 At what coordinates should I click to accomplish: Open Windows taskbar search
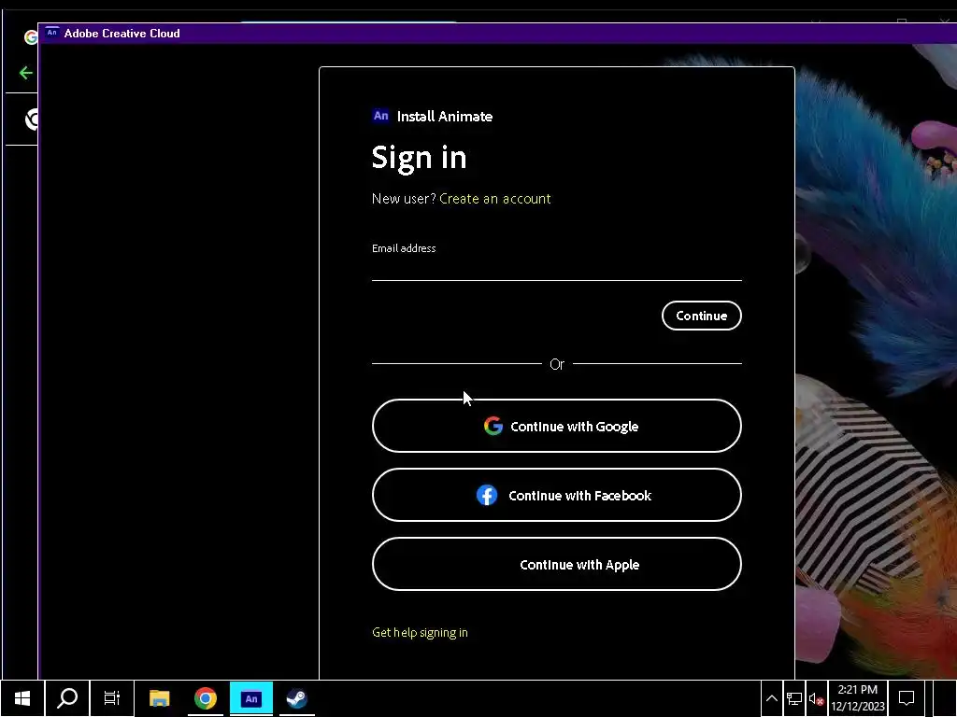coord(67,698)
